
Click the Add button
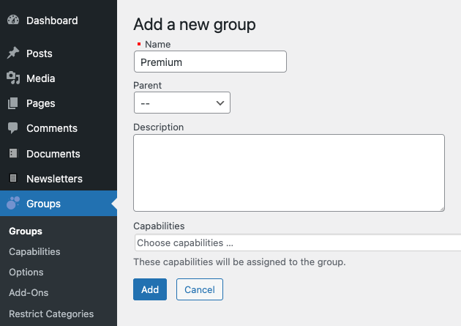pyautogui.click(x=150, y=289)
